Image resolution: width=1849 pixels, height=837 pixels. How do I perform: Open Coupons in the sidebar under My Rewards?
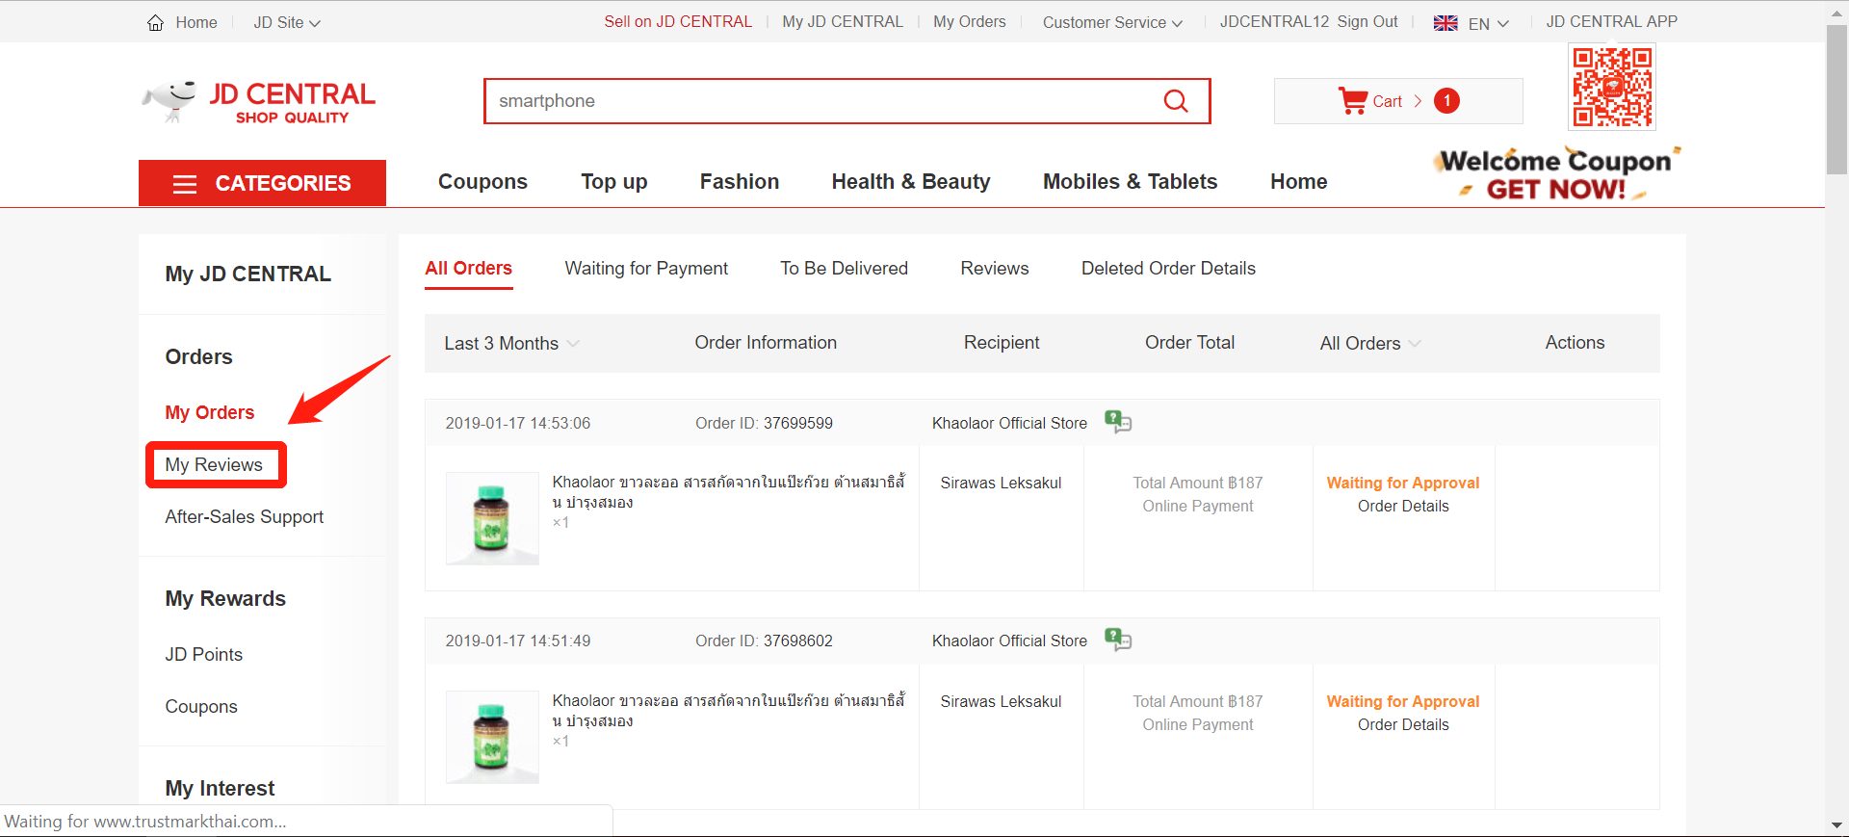click(x=201, y=707)
